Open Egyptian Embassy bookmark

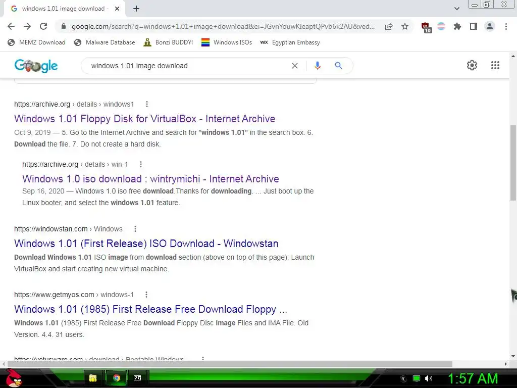(290, 42)
